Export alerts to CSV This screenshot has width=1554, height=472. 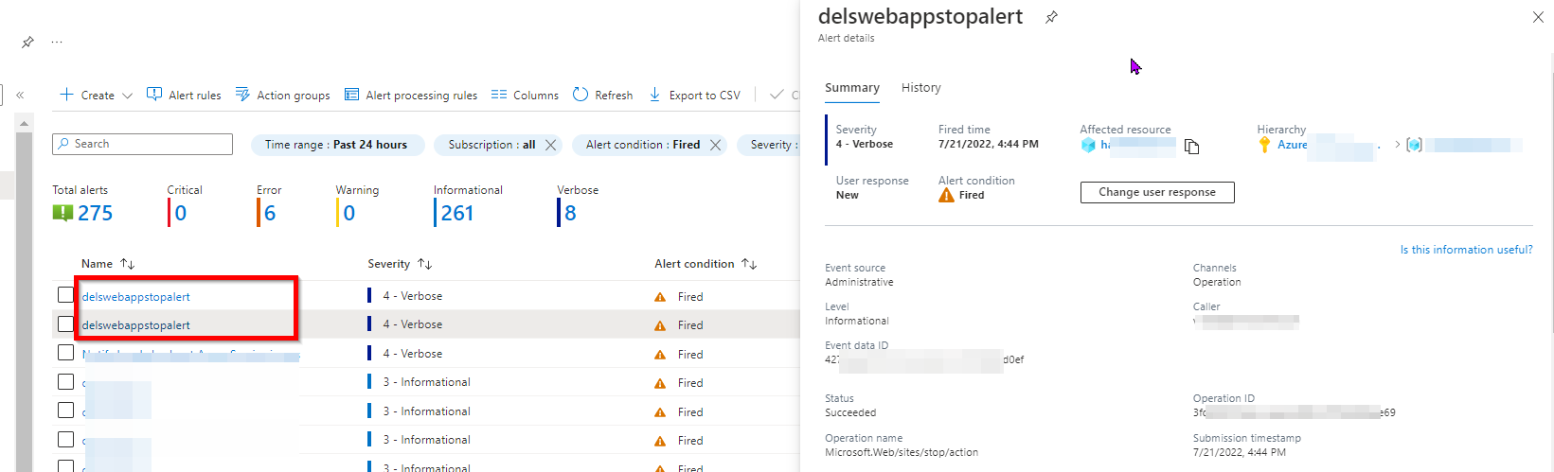click(695, 95)
